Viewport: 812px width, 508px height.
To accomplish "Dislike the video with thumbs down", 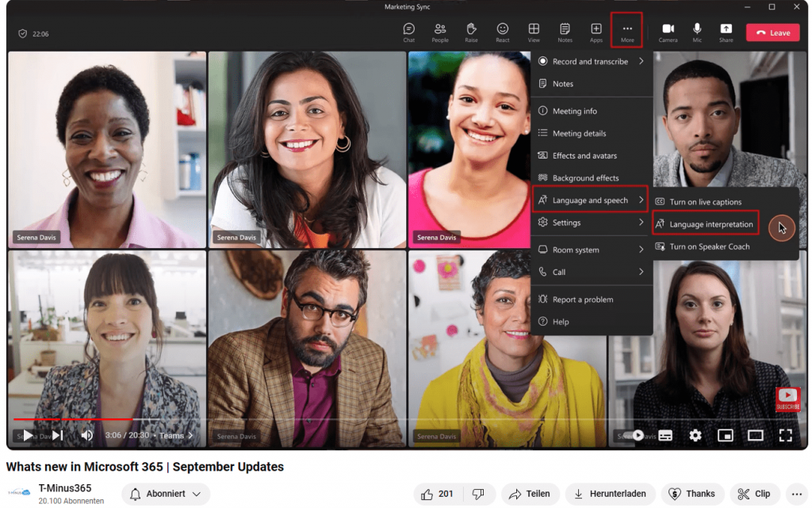I will click(x=478, y=494).
